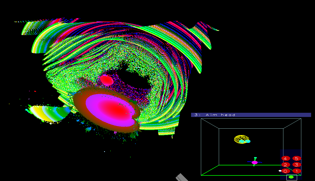Image resolution: width=315 pixels, height=181 pixels.
Task: Choose red number button 5
Action: tap(297, 158)
